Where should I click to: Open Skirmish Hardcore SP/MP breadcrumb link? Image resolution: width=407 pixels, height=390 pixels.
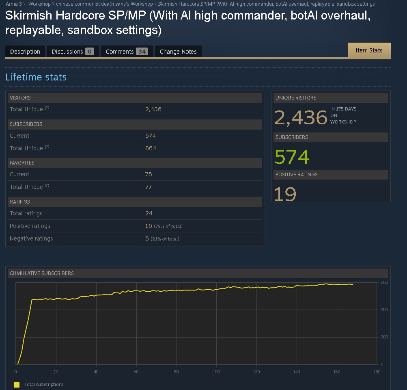click(267, 4)
